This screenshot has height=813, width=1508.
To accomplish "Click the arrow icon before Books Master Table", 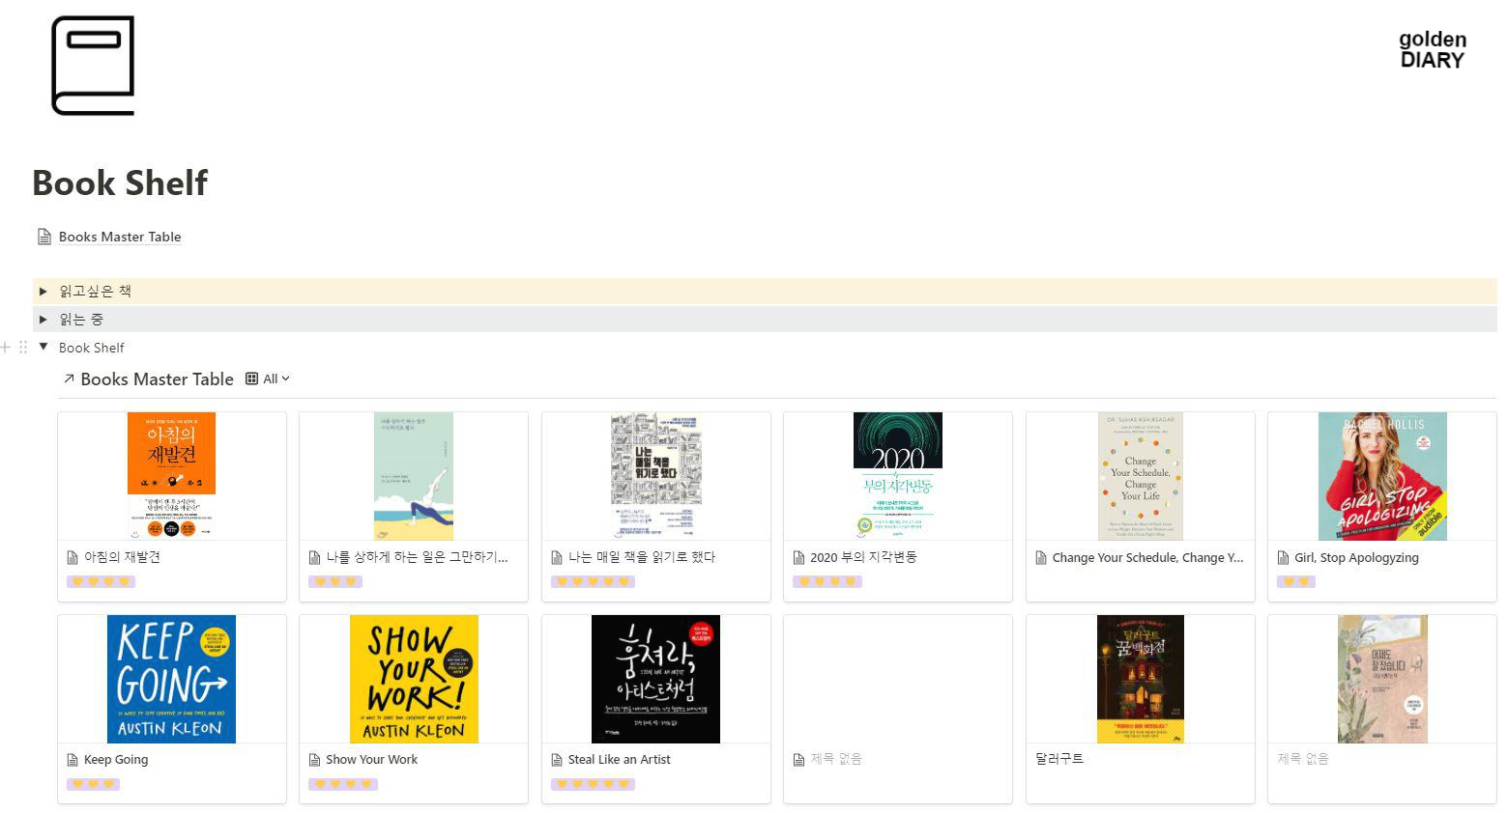I will point(69,378).
